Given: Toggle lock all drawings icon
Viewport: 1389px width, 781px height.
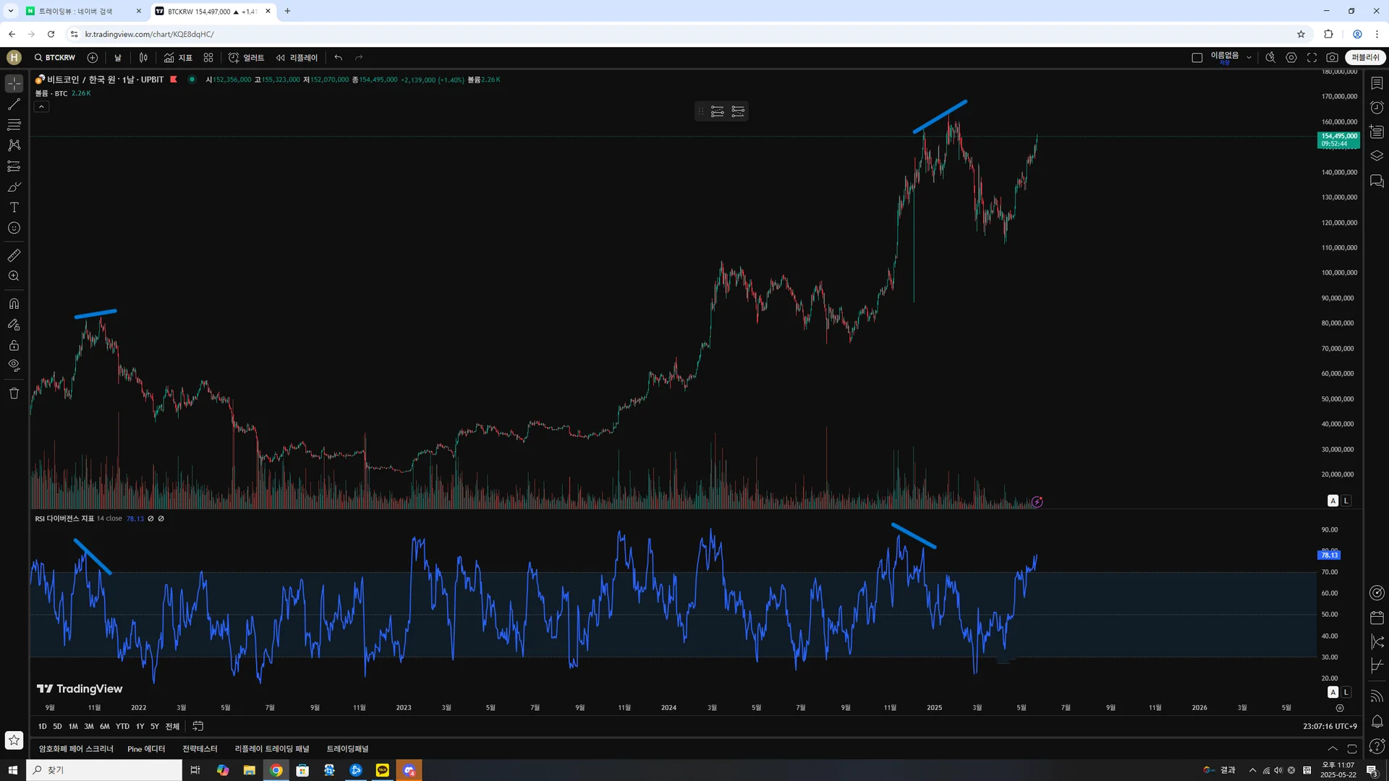Looking at the screenshot, I should pyautogui.click(x=14, y=345).
